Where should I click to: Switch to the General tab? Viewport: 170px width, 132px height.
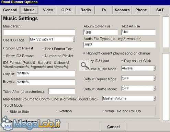pos(10,10)
